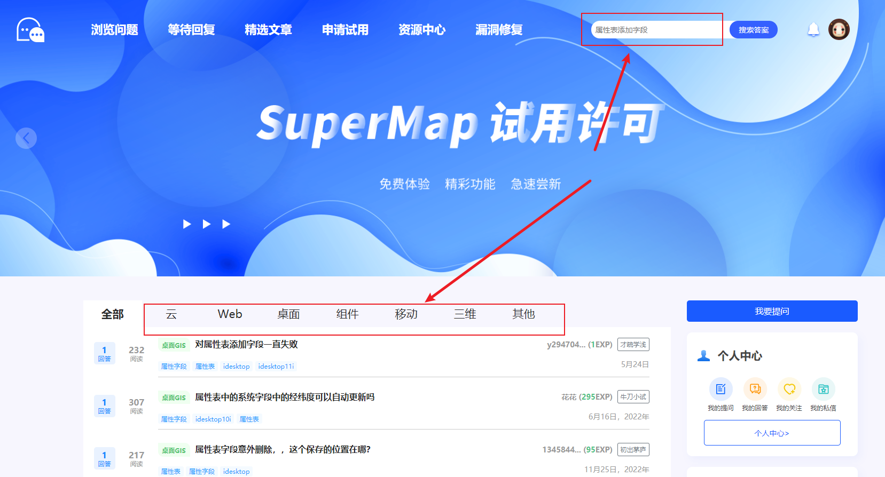Click the 个人中心 person icon
Viewport: 885px width, 477px height.
coord(704,355)
